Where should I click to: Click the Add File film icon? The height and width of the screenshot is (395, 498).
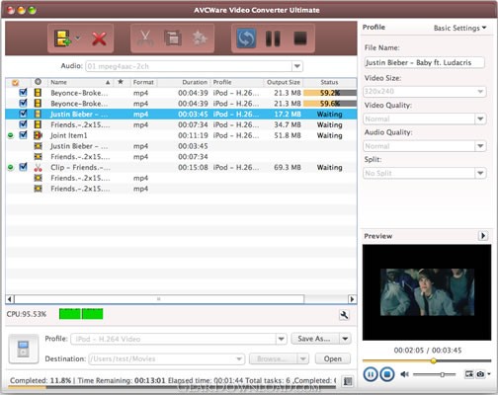click(x=62, y=39)
